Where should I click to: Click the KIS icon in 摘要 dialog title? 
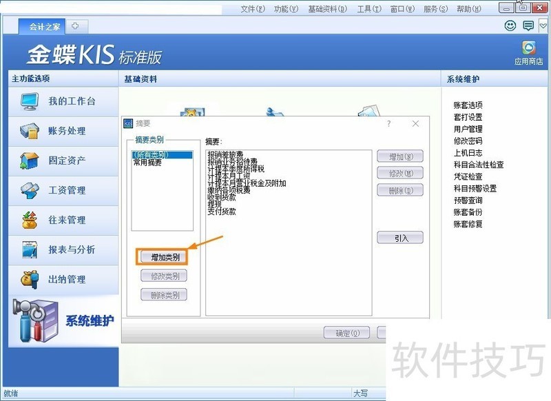[128, 123]
